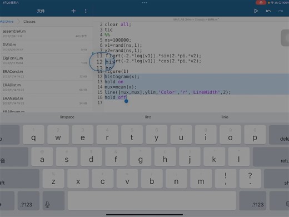
Task: Switch to numbers with left .?123 key
Action: pyautogui.click(x=28, y=201)
